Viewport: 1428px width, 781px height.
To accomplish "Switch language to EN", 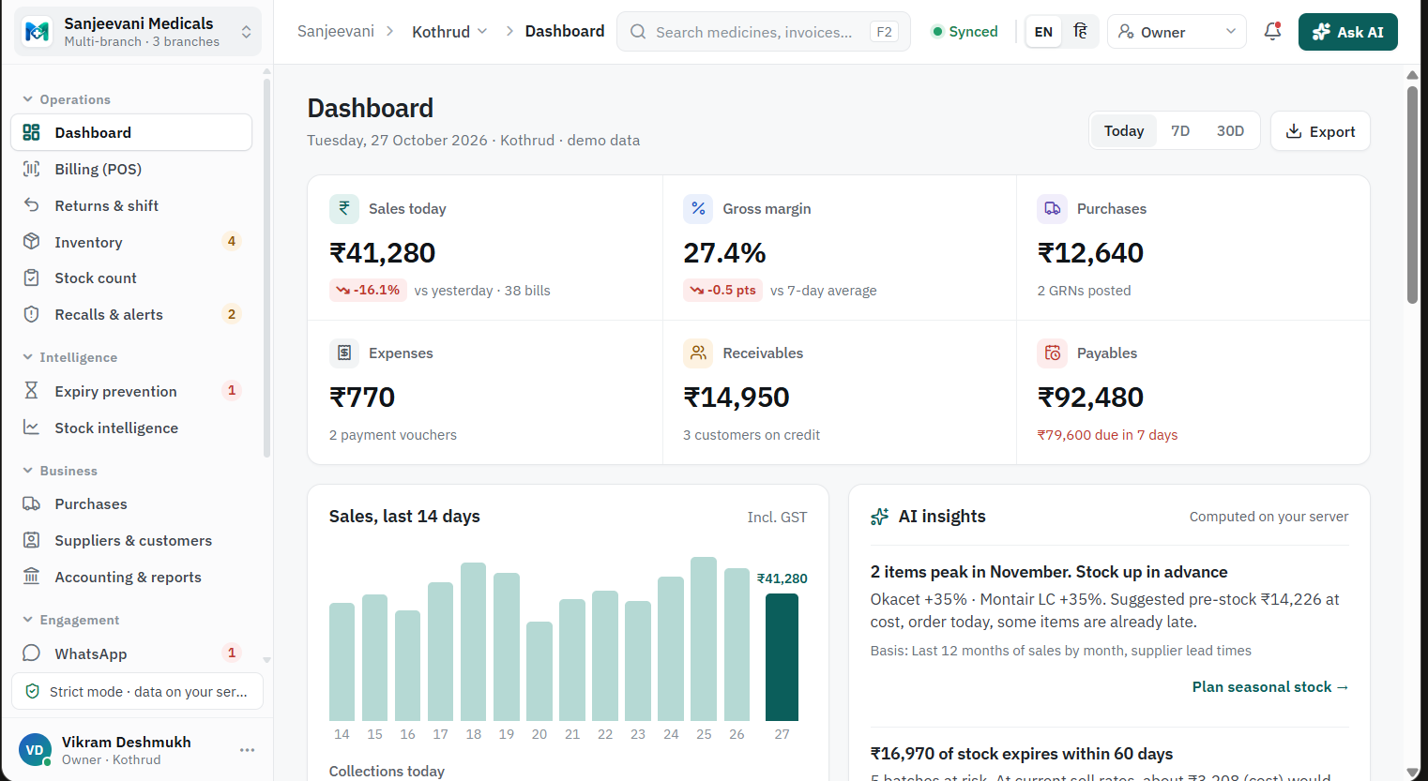I will coord(1043,32).
